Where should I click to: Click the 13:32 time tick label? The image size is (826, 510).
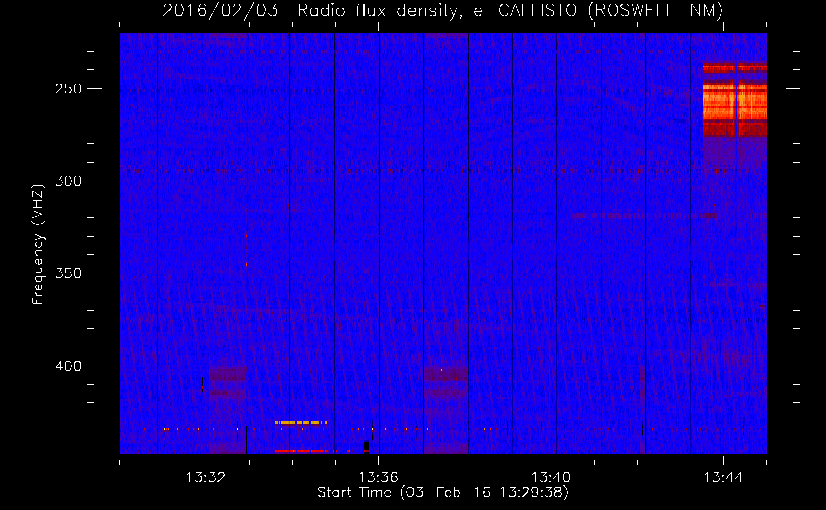tap(206, 478)
